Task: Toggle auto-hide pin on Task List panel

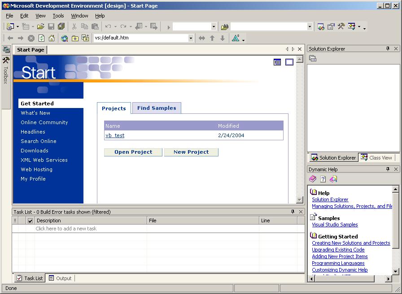Action: pos(293,212)
